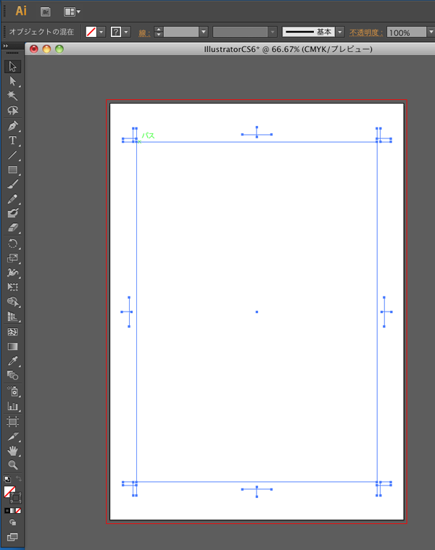Viewport: 435px width, 550px height.
Task: Set paint mode to None
Action: pyautogui.click(x=19, y=510)
